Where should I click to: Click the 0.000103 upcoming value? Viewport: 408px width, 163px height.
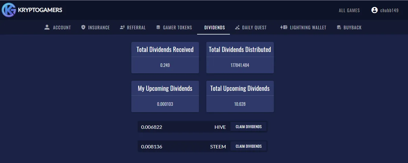click(165, 104)
